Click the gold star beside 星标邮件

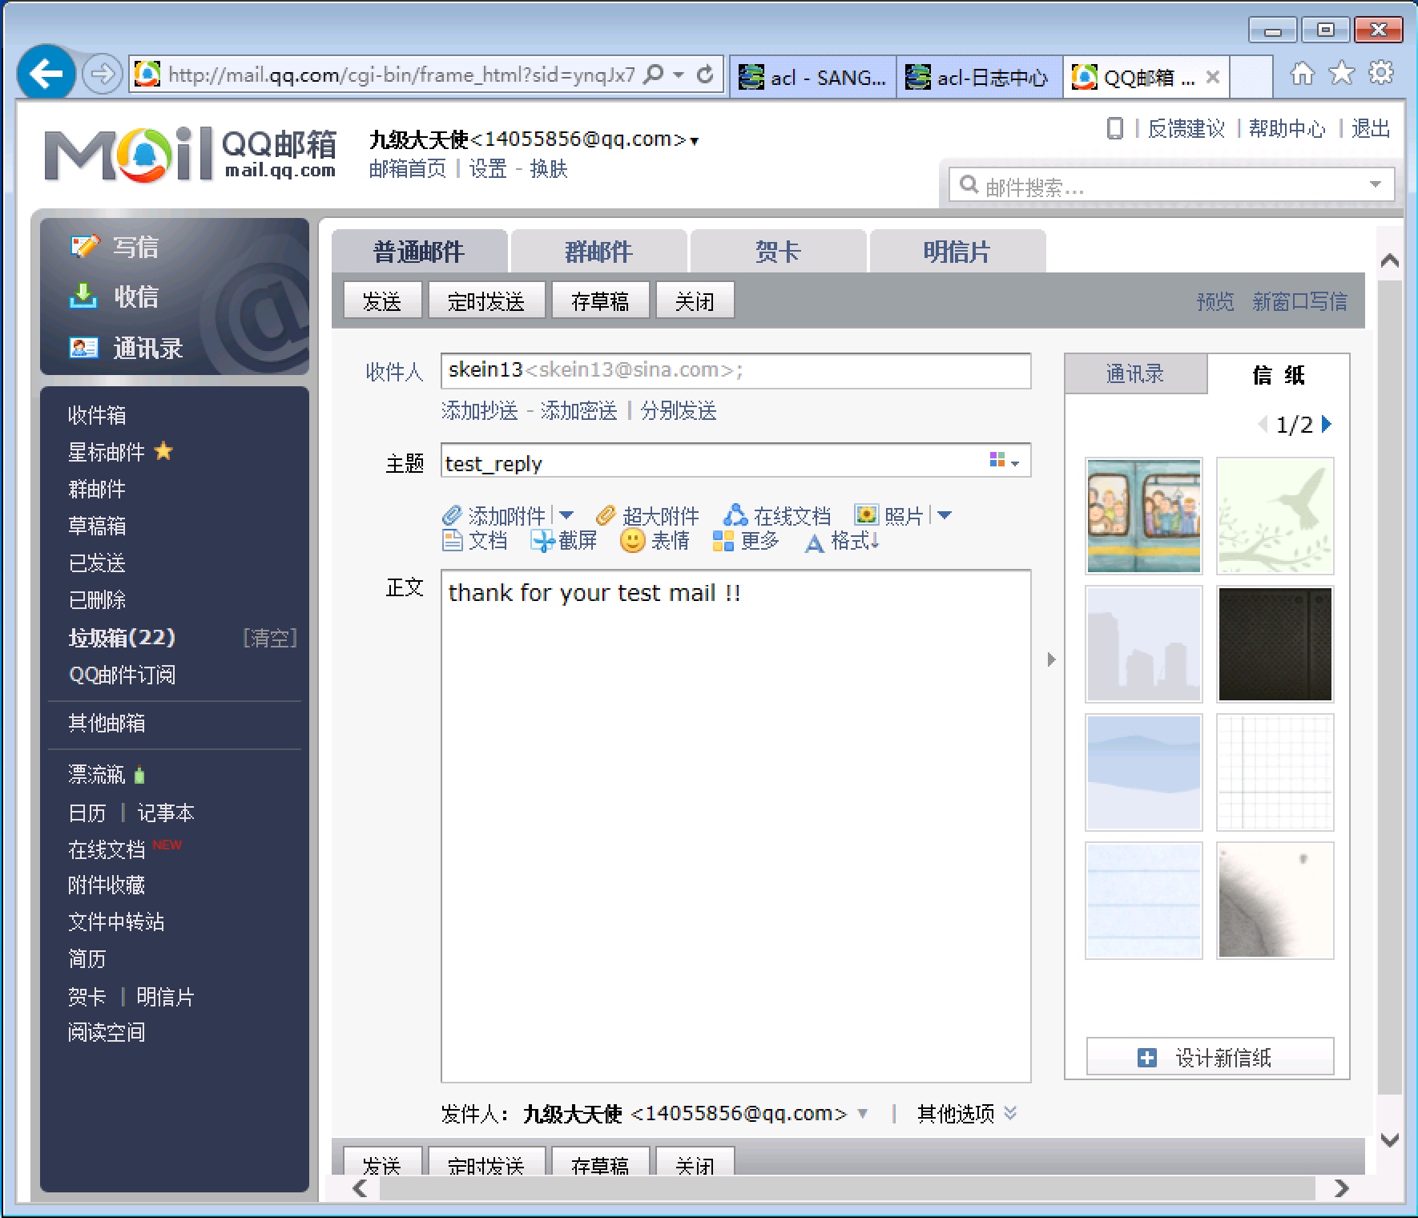pyautogui.click(x=163, y=451)
